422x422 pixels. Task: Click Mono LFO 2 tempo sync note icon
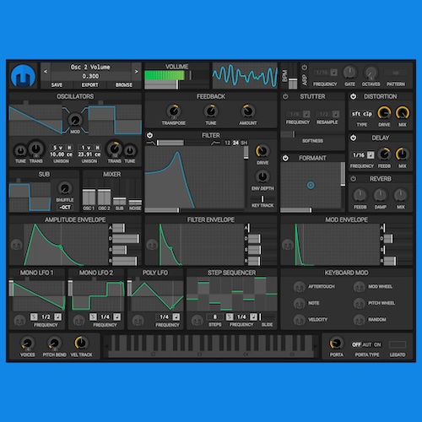click(x=117, y=317)
